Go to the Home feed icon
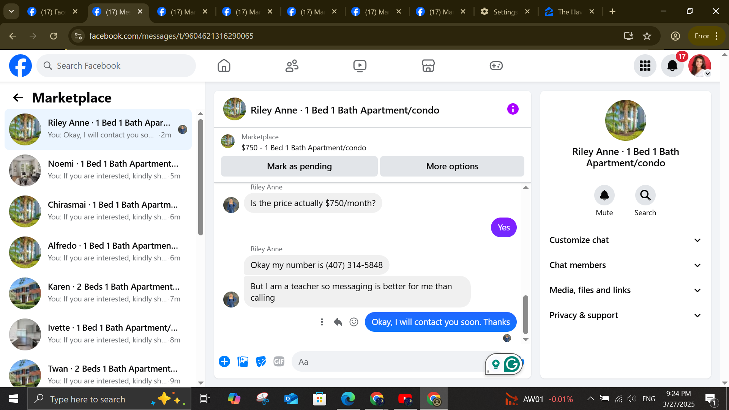This screenshot has width=729, height=410. pyautogui.click(x=224, y=66)
